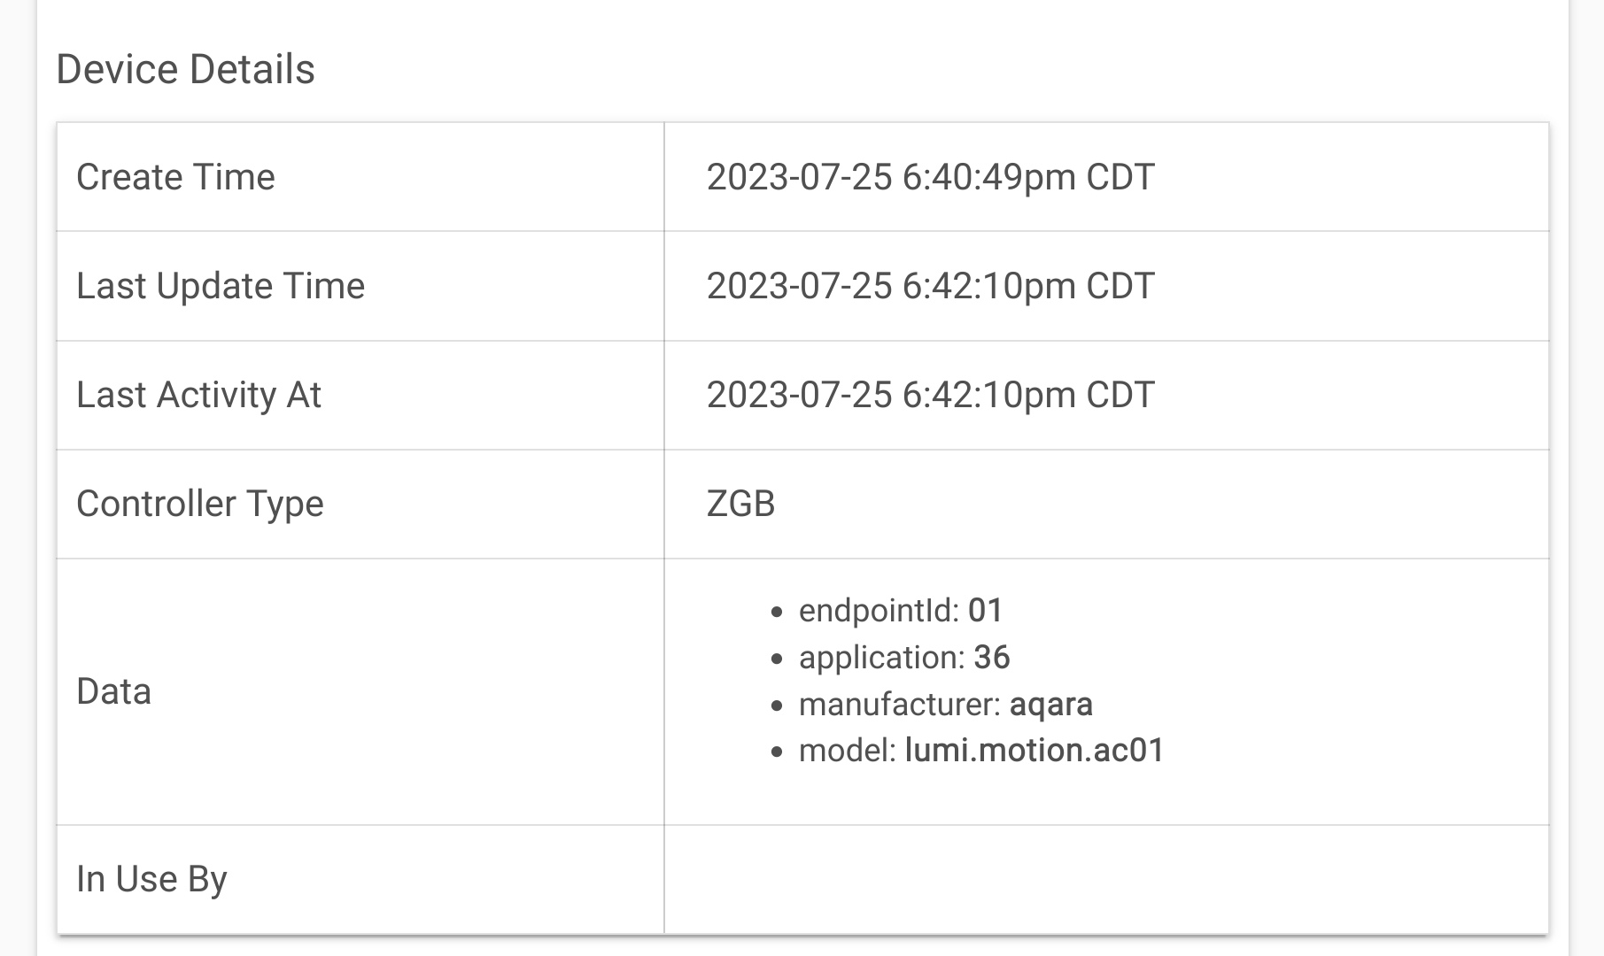This screenshot has width=1604, height=956.
Task: Select the Controller Type label
Action: [200, 504]
